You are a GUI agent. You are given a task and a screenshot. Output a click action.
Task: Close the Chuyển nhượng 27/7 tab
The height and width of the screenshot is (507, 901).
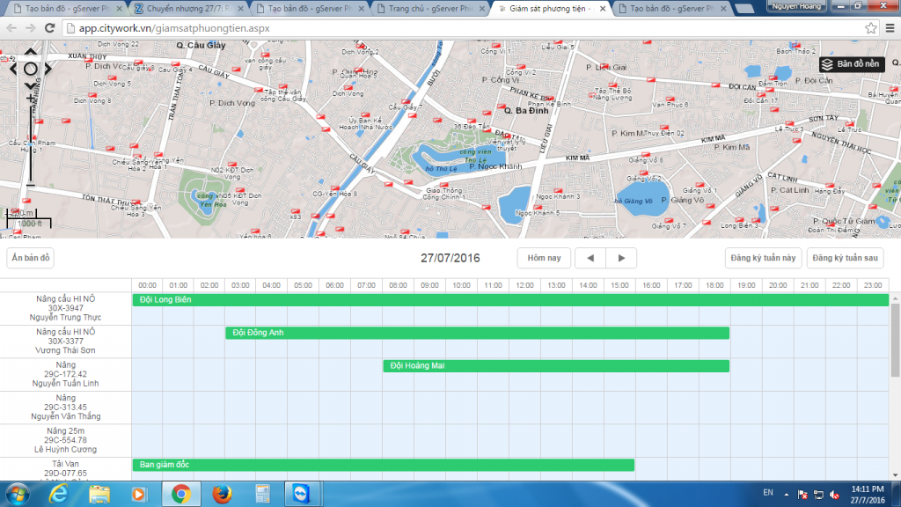240,9
